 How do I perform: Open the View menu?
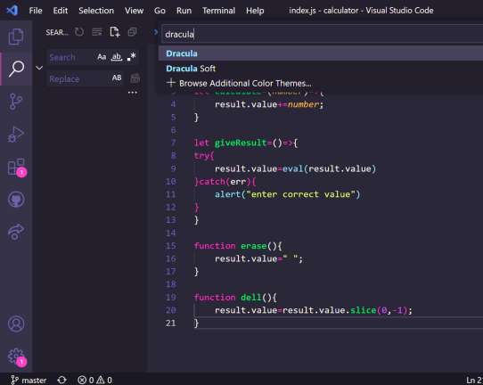[x=134, y=11]
